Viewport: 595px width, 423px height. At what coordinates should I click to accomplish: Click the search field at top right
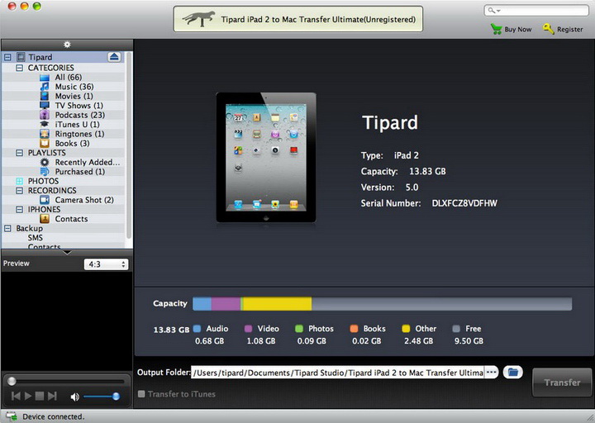536,10
